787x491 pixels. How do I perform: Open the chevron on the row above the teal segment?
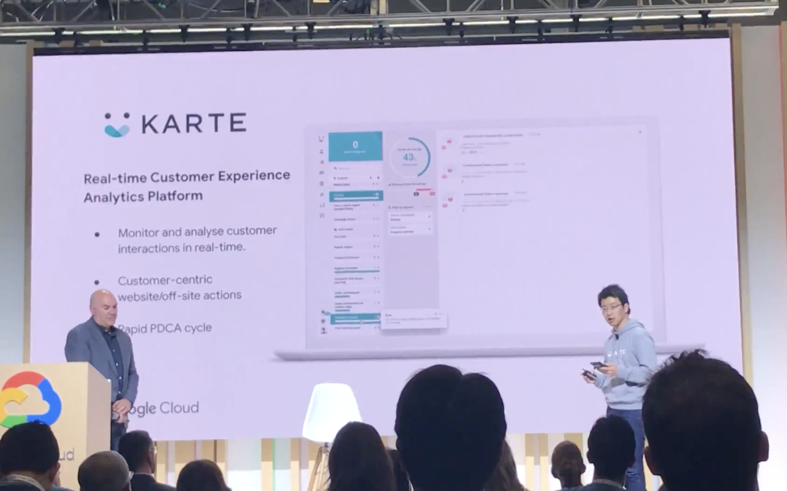click(x=376, y=184)
